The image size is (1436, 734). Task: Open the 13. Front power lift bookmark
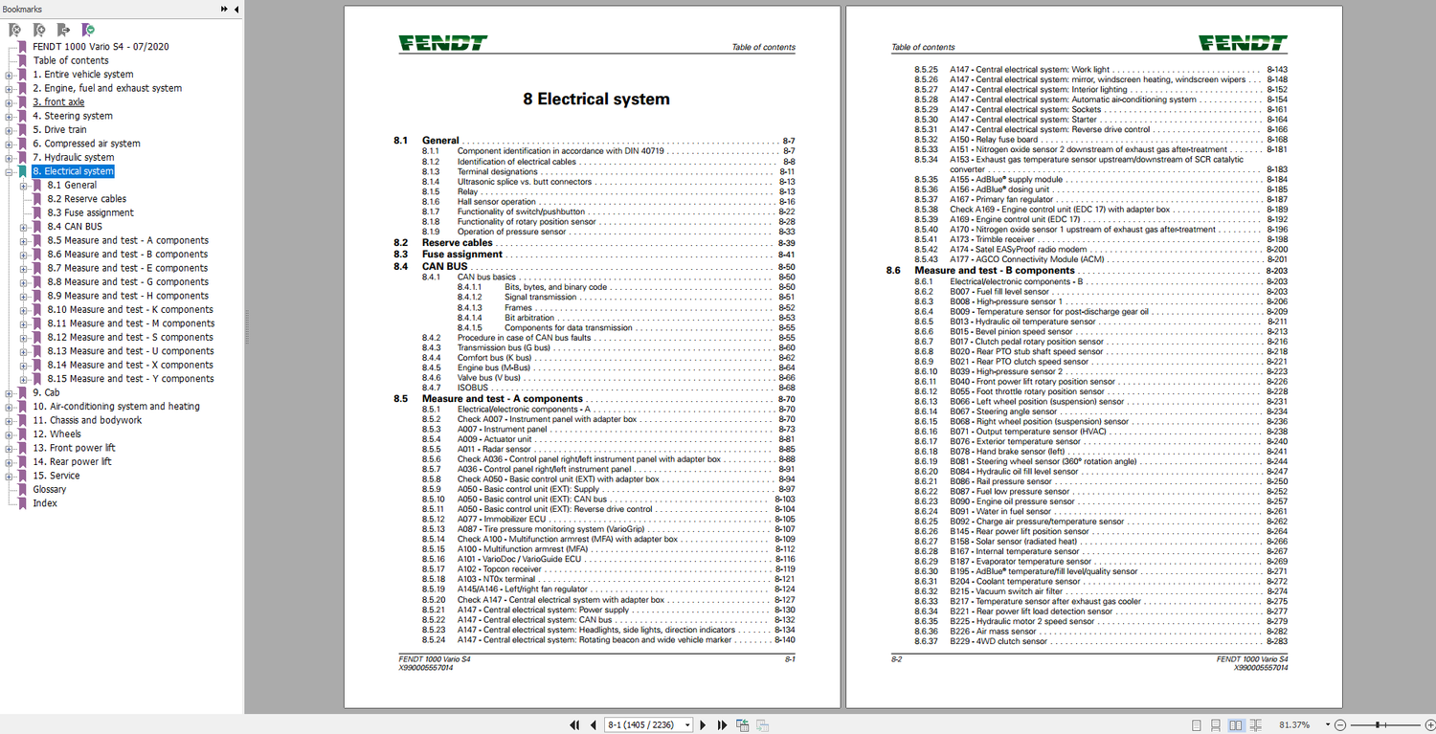point(74,448)
